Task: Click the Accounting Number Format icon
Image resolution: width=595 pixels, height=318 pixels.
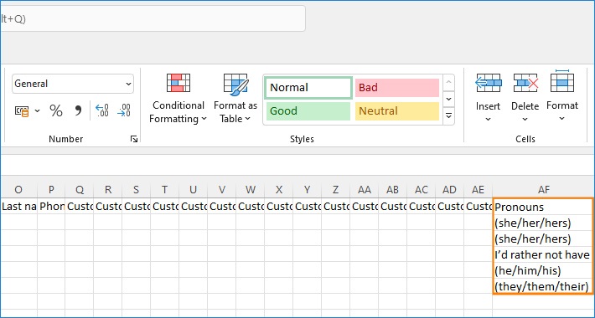Action: click(x=22, y=111)
